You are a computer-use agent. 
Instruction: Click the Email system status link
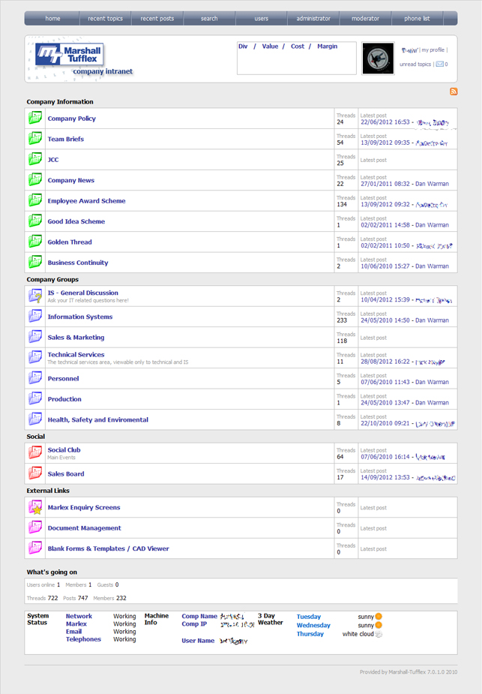tap(74, 632)
